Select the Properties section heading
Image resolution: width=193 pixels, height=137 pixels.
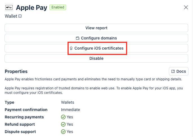pos(16,71)
